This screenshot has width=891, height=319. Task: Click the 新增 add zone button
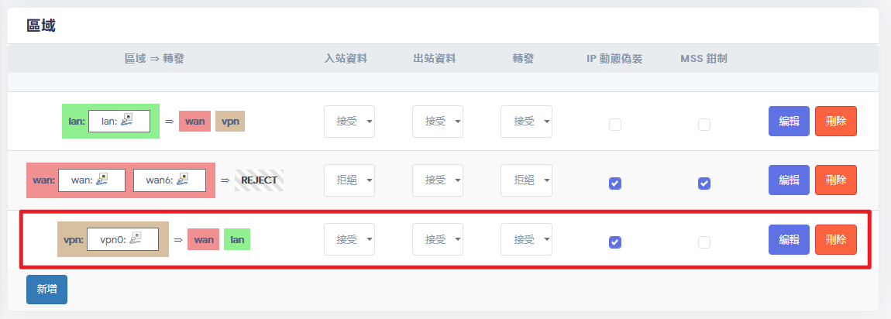click(46, 289)
